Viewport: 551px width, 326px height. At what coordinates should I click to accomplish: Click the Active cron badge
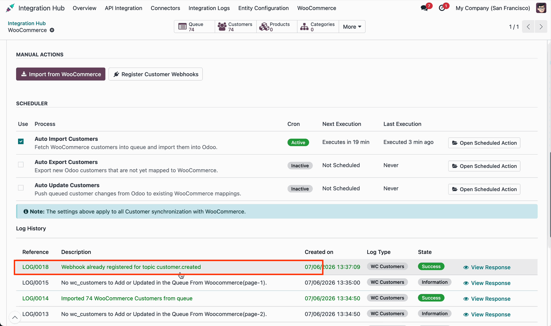298,142
